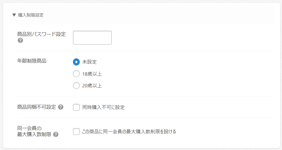Click the 商品別パスワード設定 field label

click(x=42, y=34)
